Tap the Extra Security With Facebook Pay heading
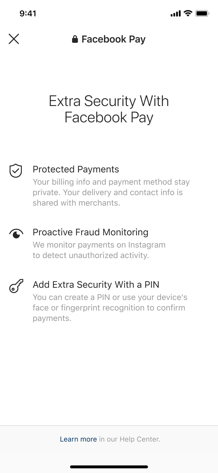 pos(109,109)
